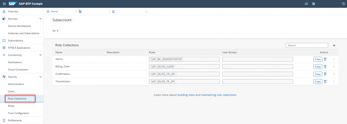Delete the Transmission role collection trash icon
The height and width of the screenshot is (124, 347).
coord(325,81)
